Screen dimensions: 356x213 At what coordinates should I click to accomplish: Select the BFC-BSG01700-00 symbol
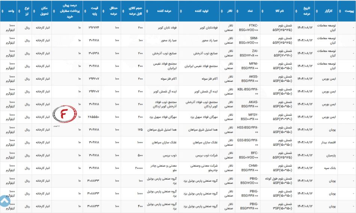click(x=248, y=155)
